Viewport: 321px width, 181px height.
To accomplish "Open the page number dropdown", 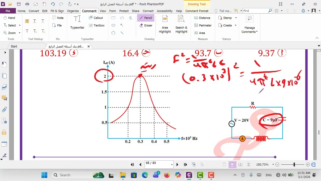I will point(172,165).
